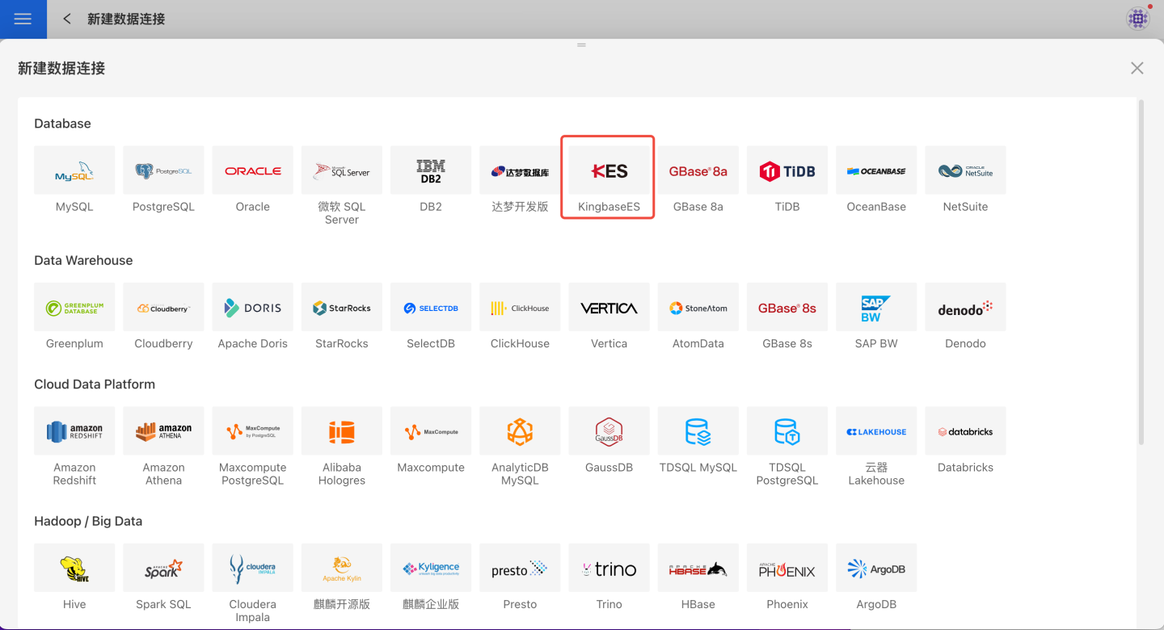Open the hamburger menu in the top-left

click(x=23, y=19)
